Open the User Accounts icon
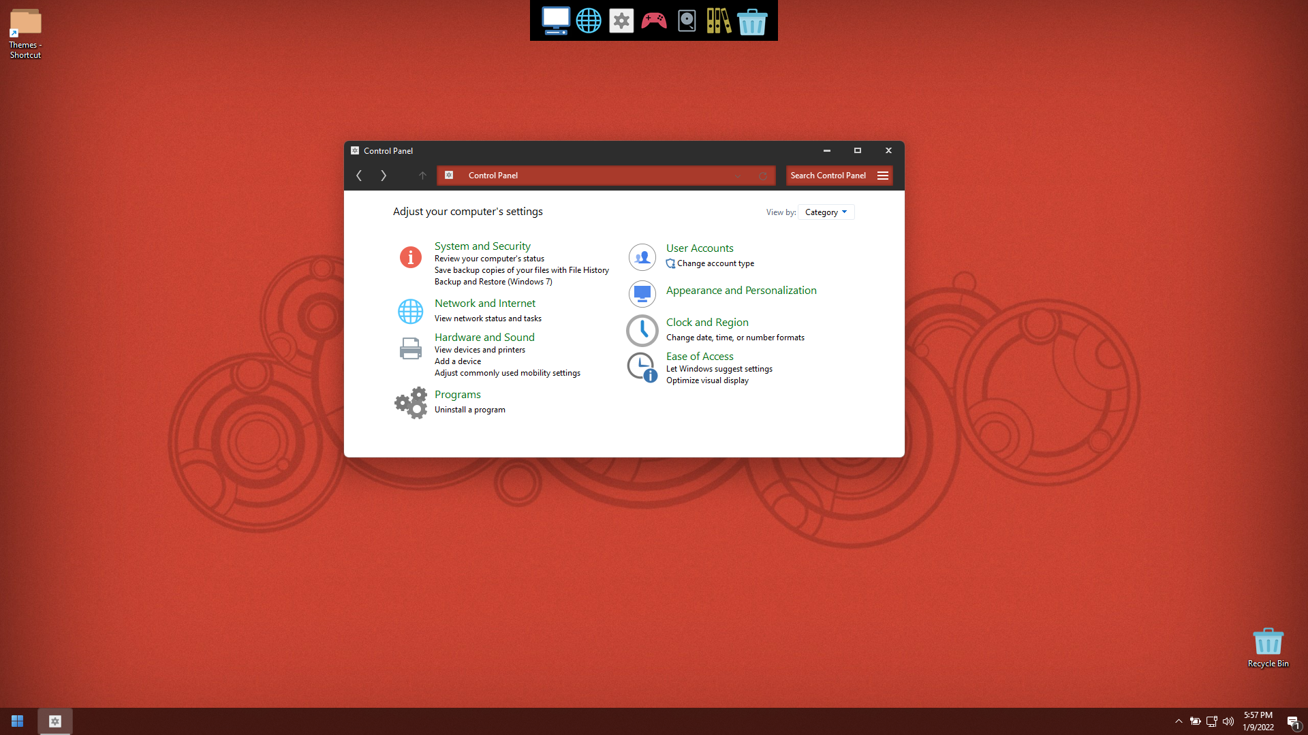Image resolution: width=1308 pixels, height=735 pixels. (642, 257)
